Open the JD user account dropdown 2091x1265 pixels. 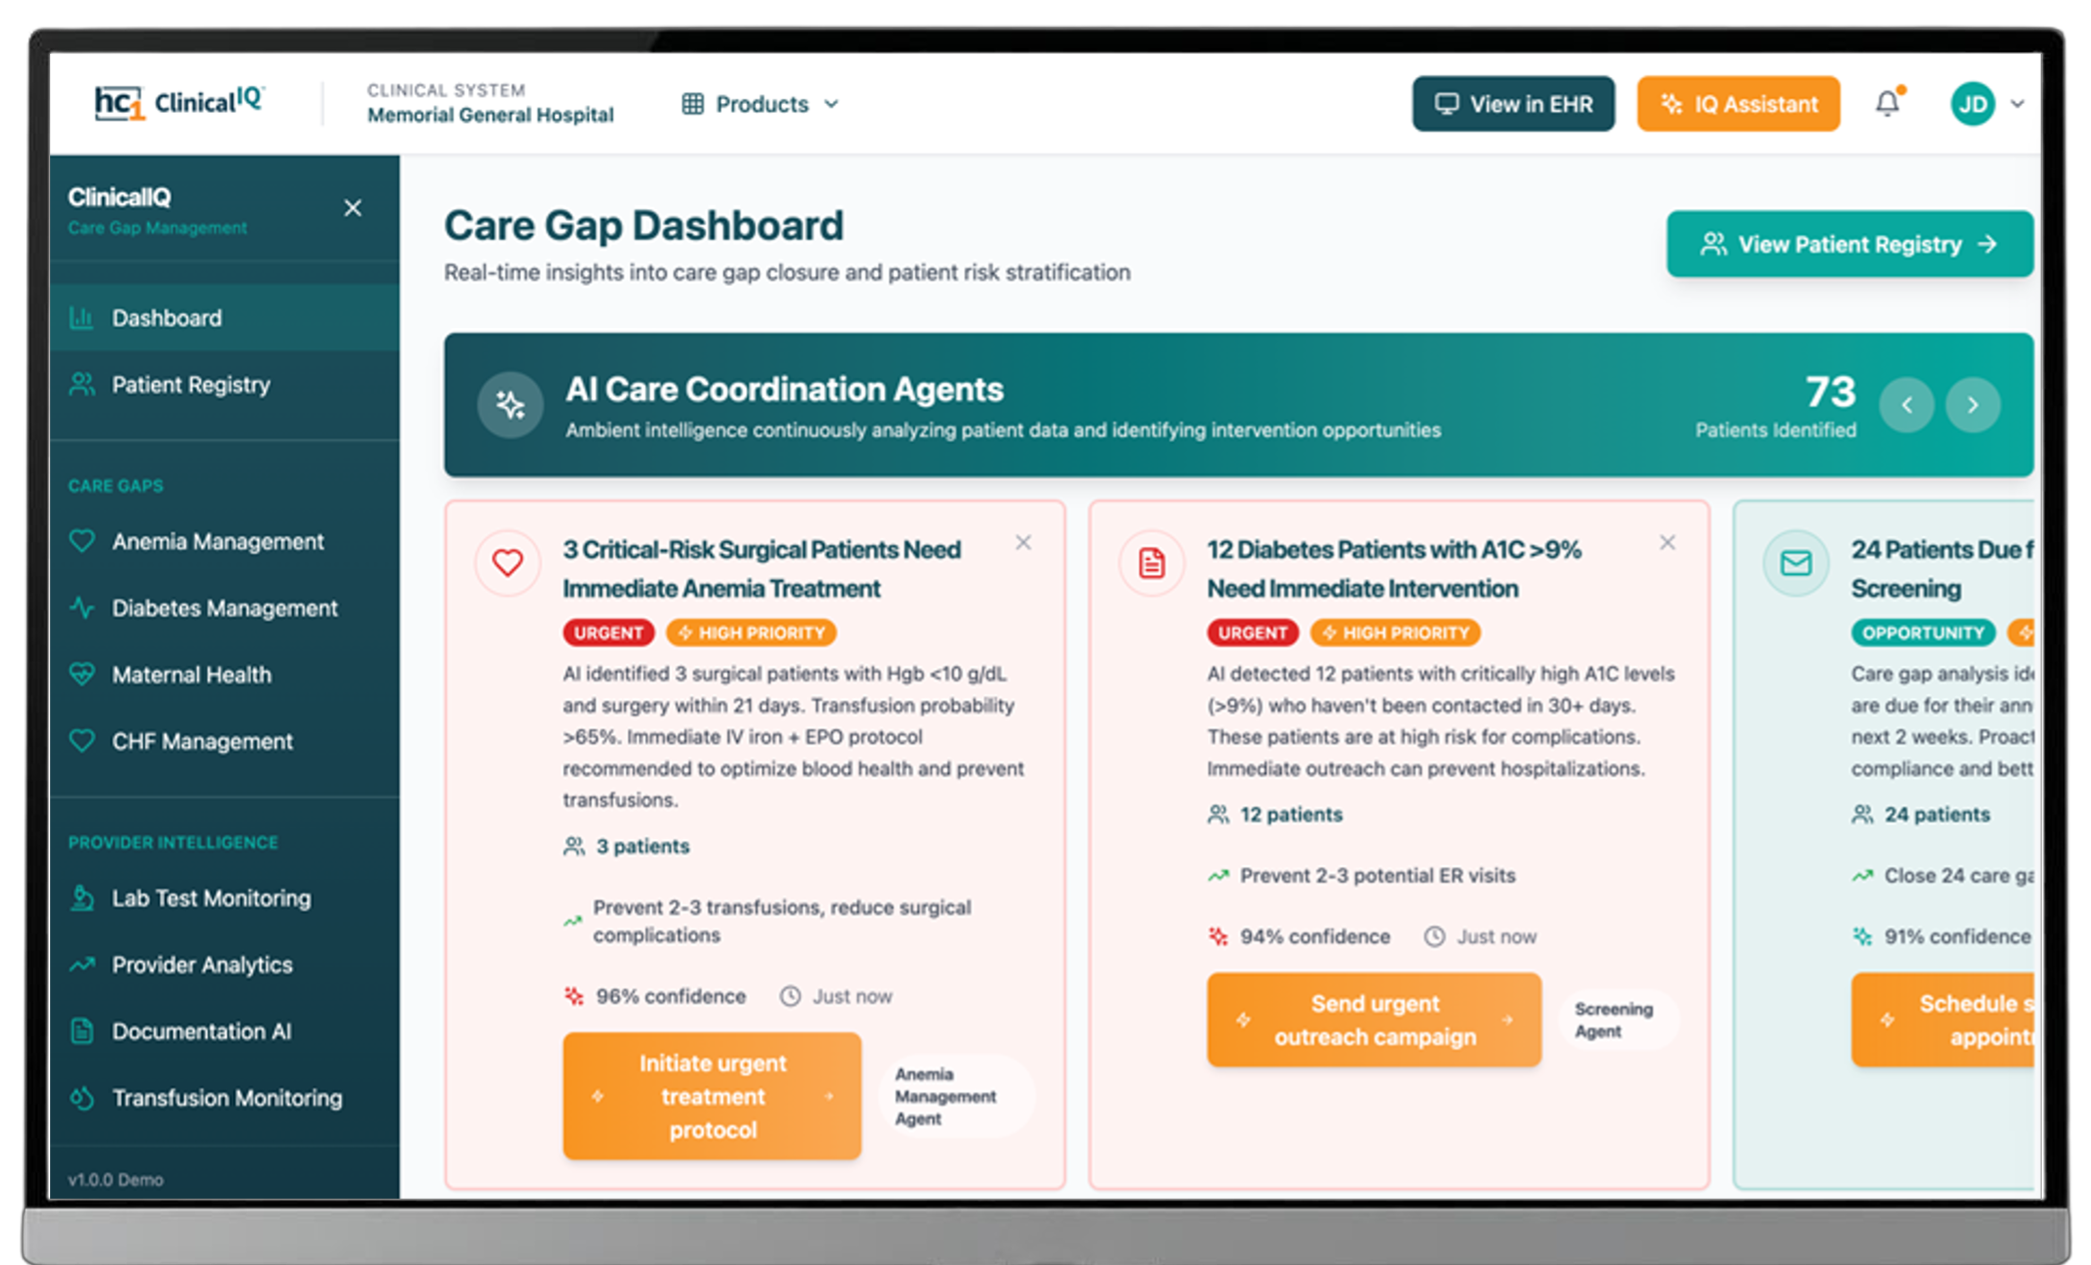click(x=1987, y=104)
